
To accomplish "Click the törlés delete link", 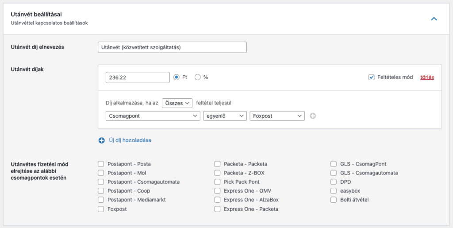I will [x=427, y=77].
